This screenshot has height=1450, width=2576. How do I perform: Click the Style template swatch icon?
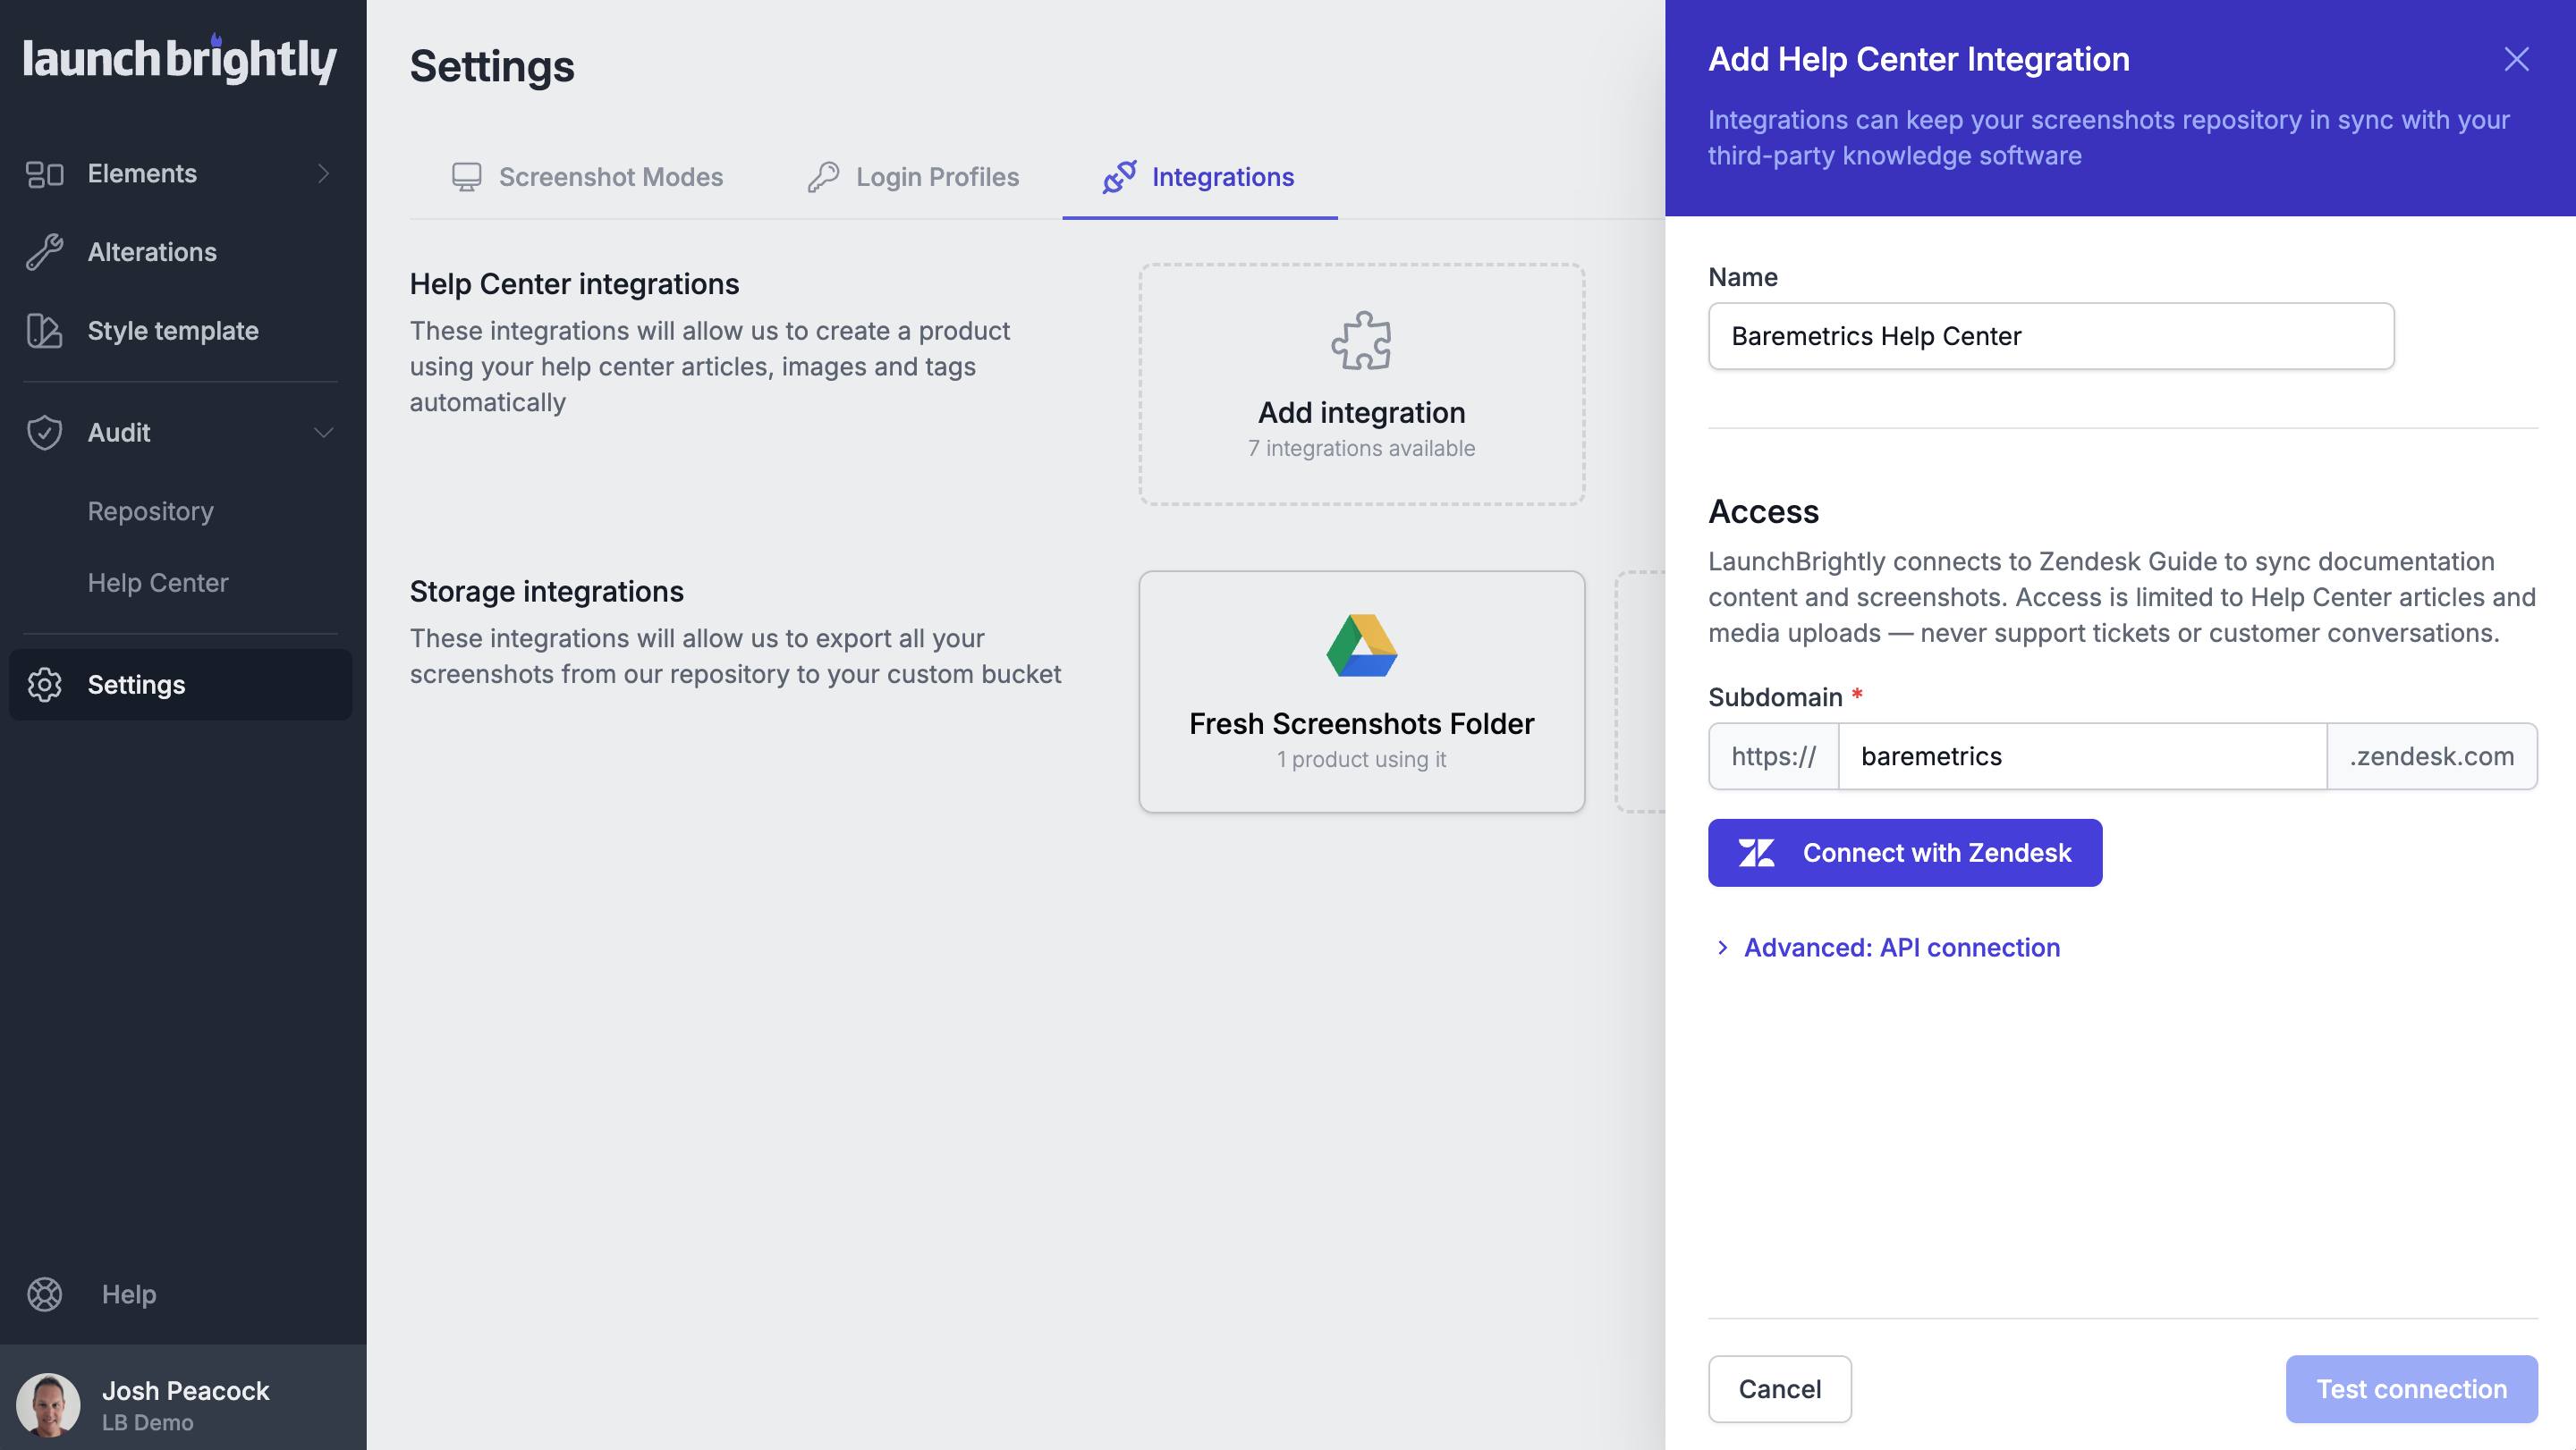tap(45, 331)
